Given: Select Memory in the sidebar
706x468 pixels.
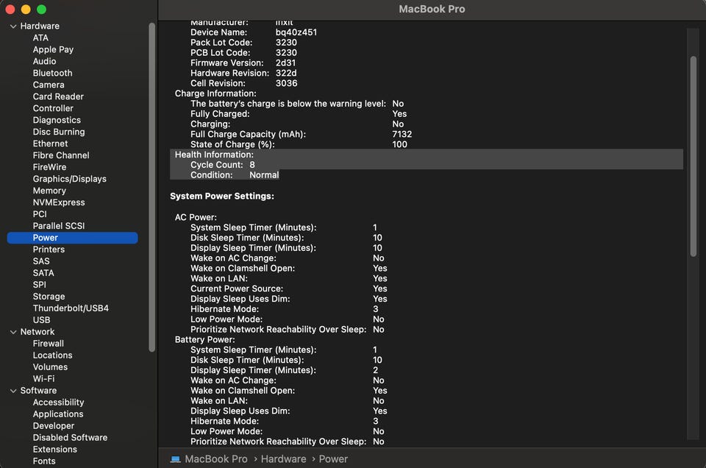Looking at the screenshot, I should click(x=49, y=191).
